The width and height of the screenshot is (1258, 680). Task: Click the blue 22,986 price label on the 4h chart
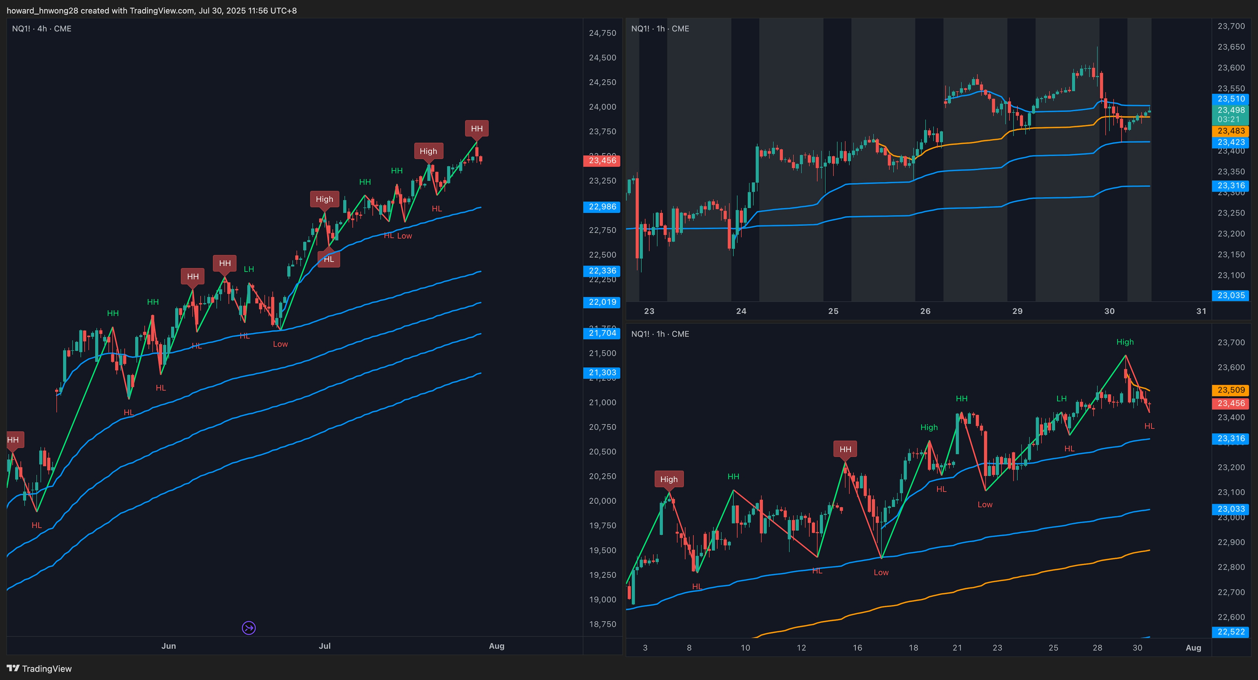(602, 207)
